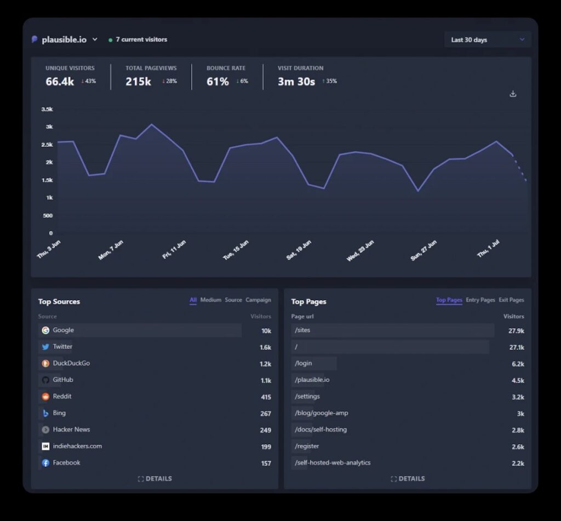Filter by /blog/google-amp page url
The height and width of the screenshot is (521, 561).
[321, 413]
